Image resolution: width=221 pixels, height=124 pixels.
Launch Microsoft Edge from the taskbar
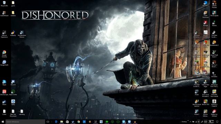click(56, 122)
